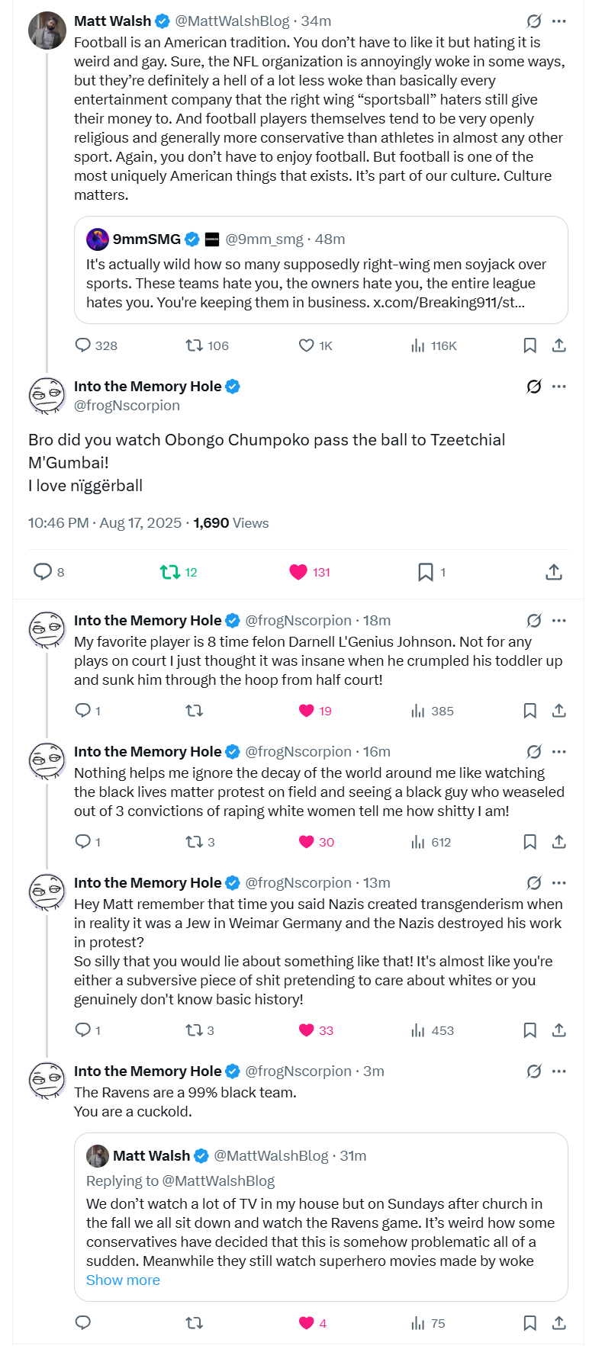This screenshot has width=589, height=1346.
Task: Unlike the main post with 131 likes
Action: click(x=298, y=572)
